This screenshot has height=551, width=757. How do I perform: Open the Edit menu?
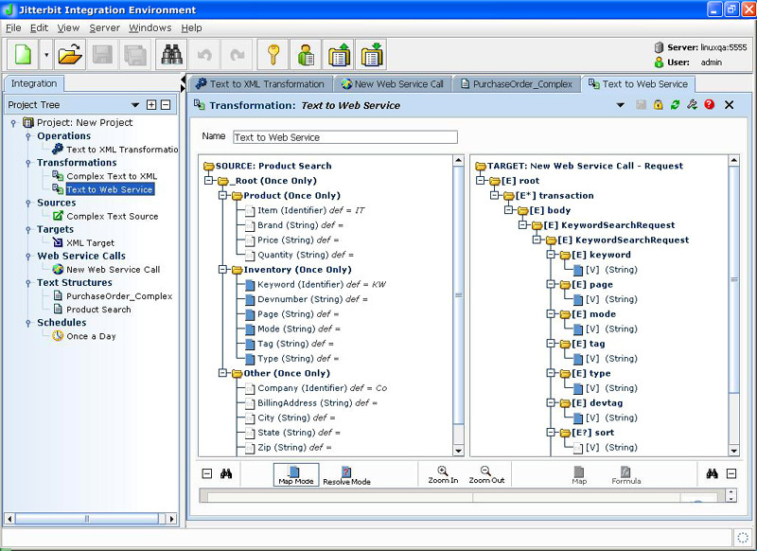39,28
